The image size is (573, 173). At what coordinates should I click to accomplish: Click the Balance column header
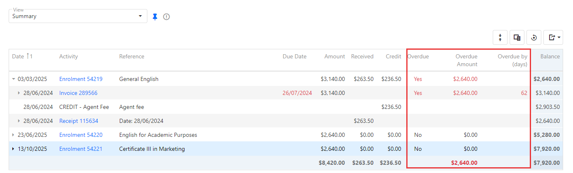550,56
